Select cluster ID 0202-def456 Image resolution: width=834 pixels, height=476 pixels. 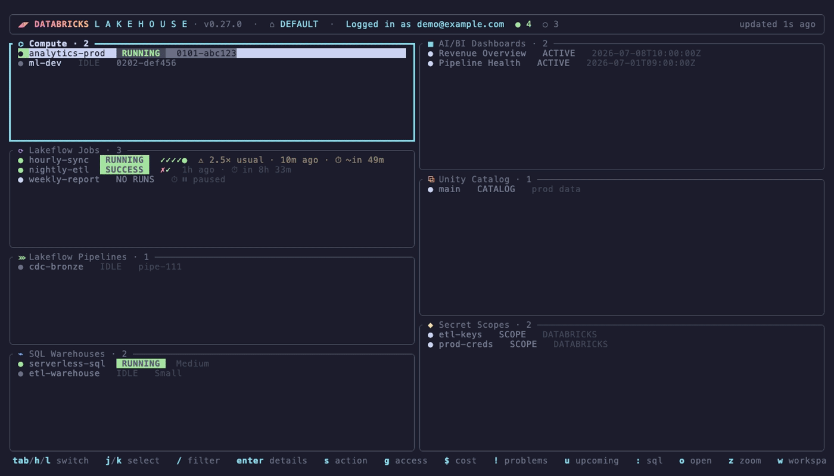click(x=146, y=63)
